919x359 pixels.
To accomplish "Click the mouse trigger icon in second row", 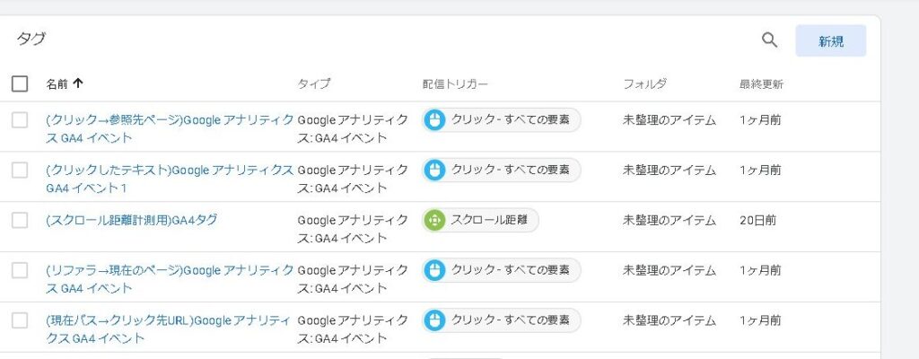I will 435,170.
